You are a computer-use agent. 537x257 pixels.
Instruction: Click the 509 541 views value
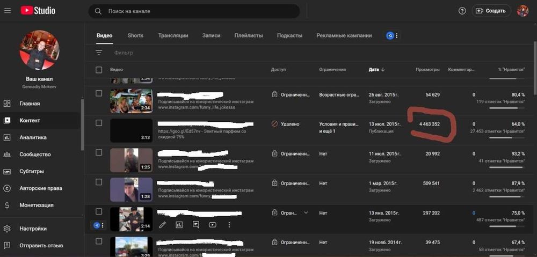(431, 183)
